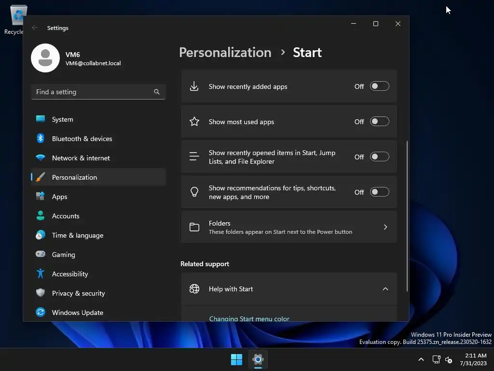Click the lightbulb icon beside recommendations
The width and height of the screenshot is (494, 371).
[194, 192]
